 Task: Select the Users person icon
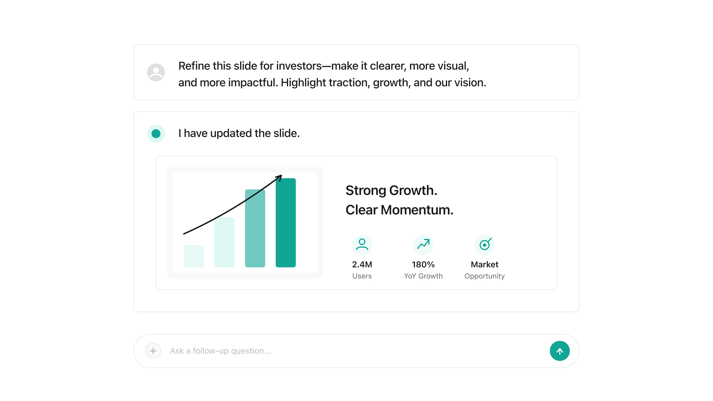[x=362, y=245]
